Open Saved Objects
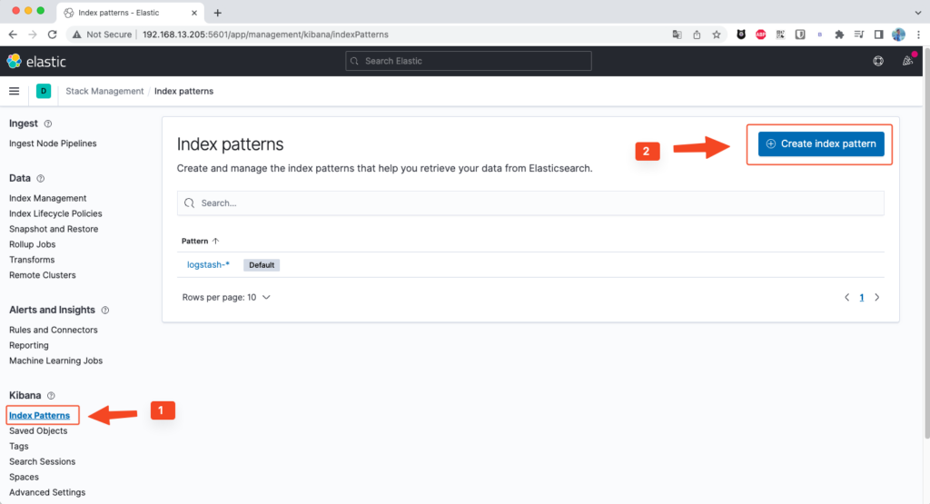930x504 pixels. [x=38, y=430]
